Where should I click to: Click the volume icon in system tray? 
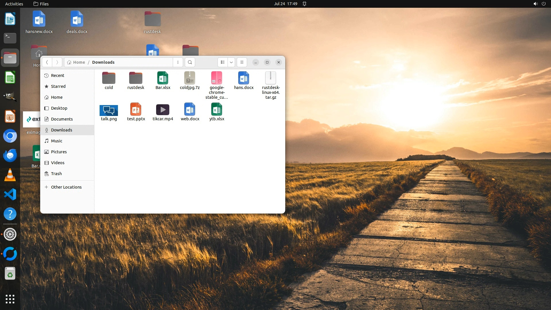pyautogui.click(x=535, y=4)
